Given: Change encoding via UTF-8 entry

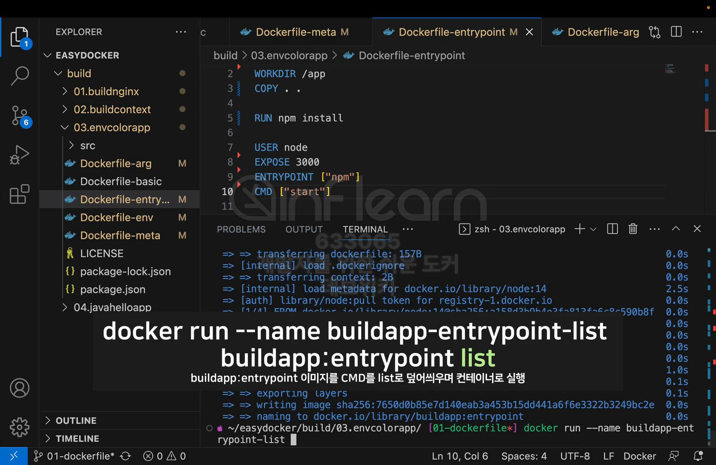Looking at the screenshot, I should pos(575,456).
